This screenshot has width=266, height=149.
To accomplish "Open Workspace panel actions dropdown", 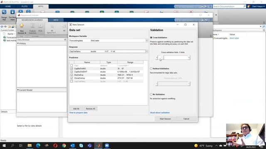I will point(264,30).
